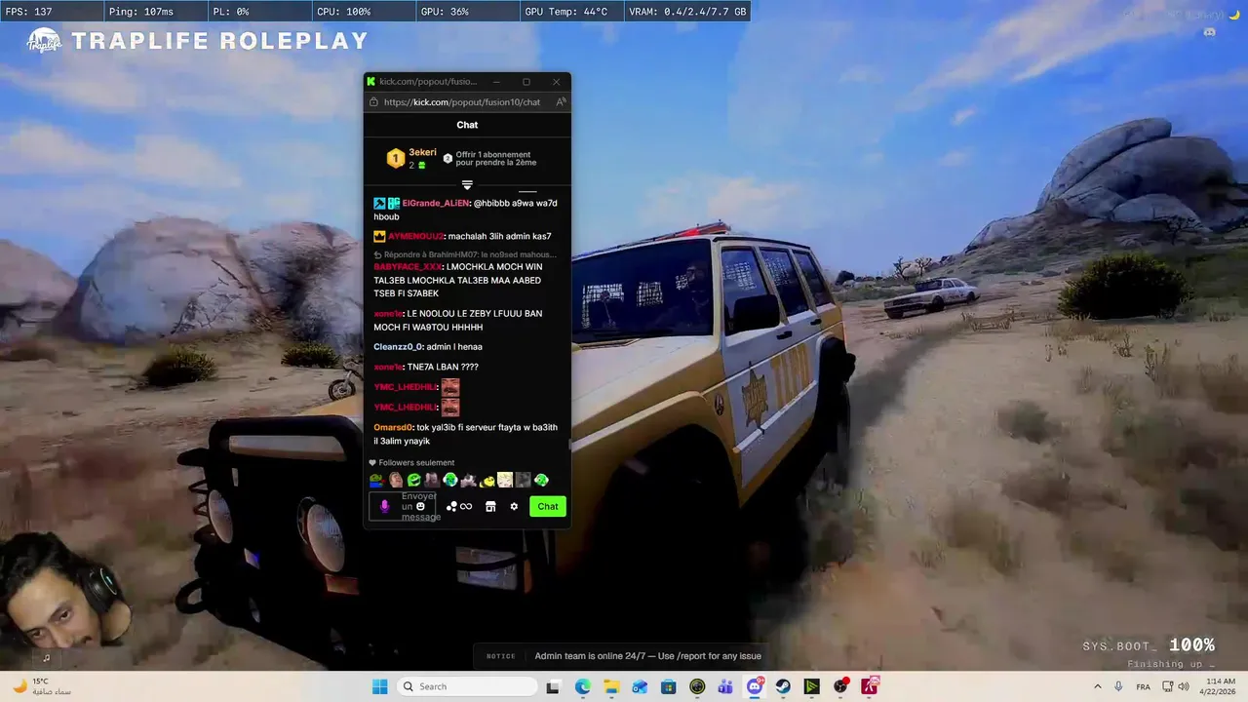Select the kick.com popout URL address field
Image resolution: width=1248 pixels, height=702 pixels.
click(462, 102)
